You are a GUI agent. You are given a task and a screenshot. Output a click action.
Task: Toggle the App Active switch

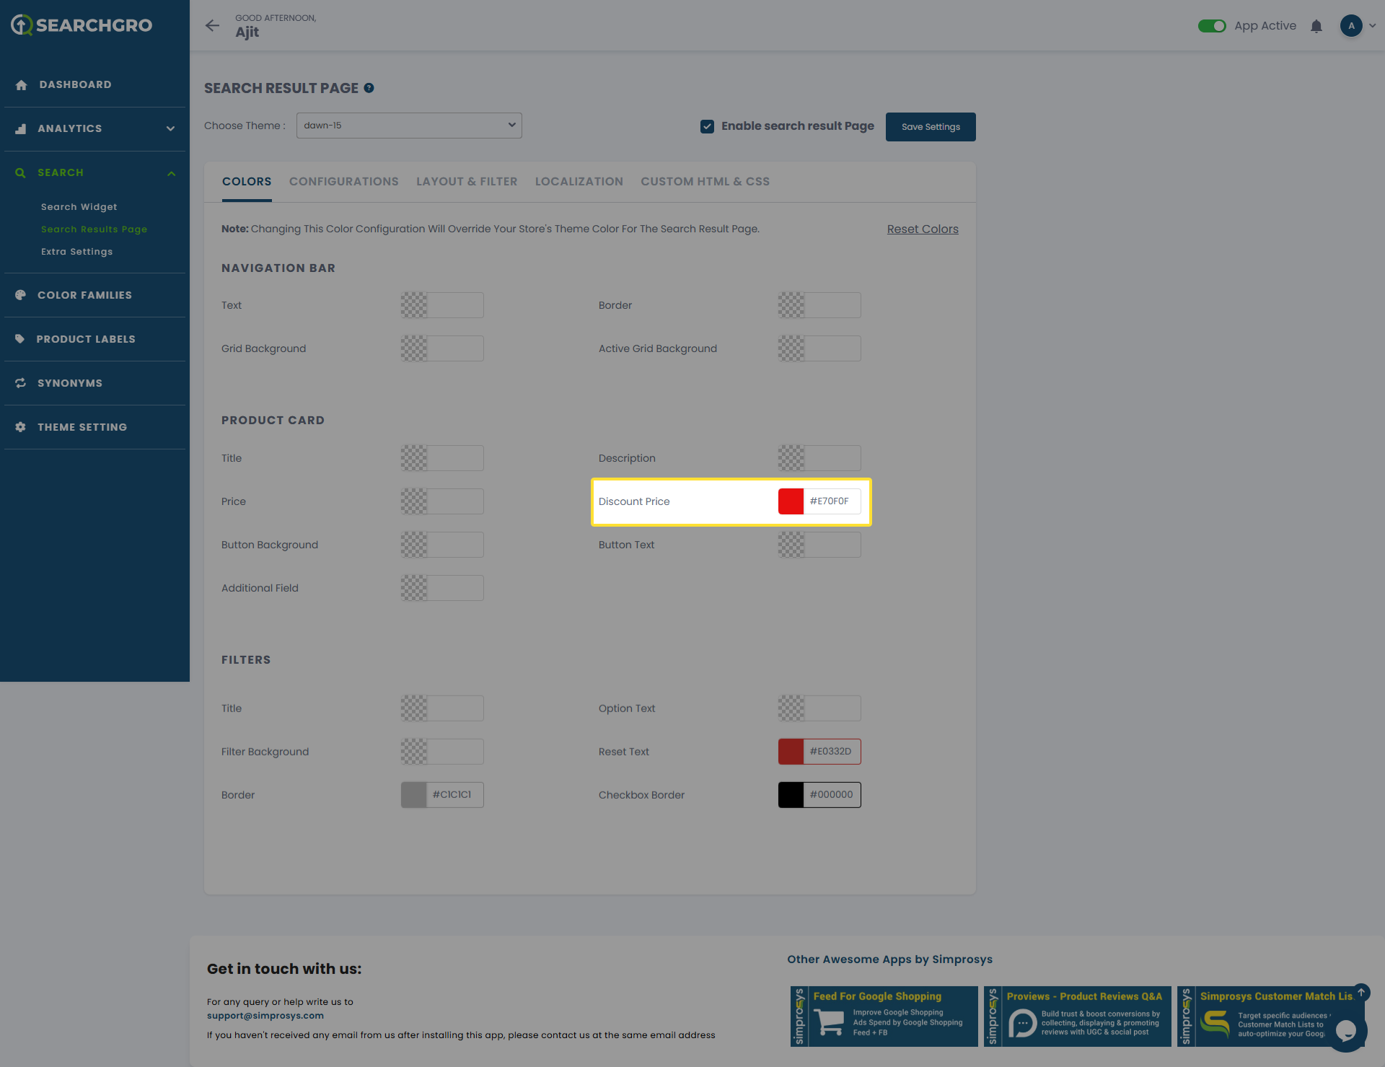[1212, 26]
